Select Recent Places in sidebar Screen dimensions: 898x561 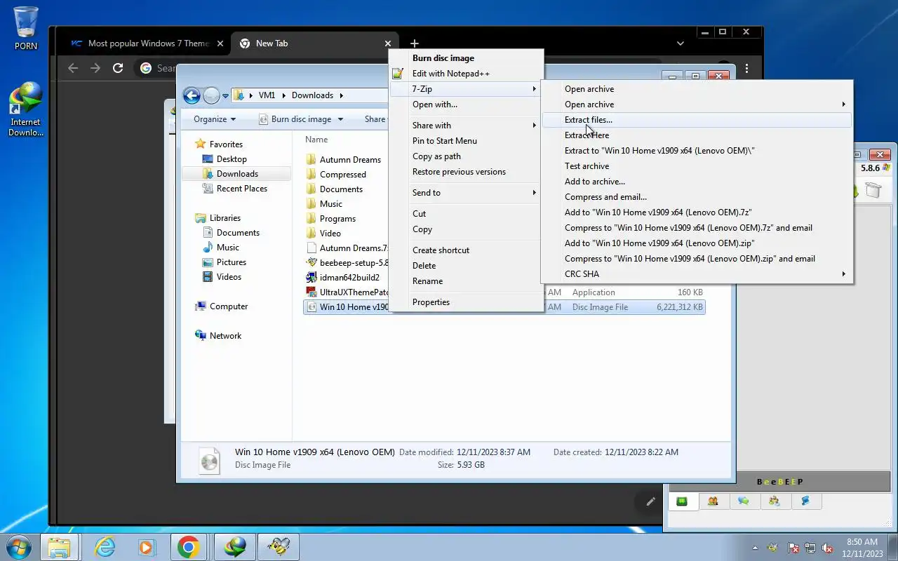[x=241, y=189]
